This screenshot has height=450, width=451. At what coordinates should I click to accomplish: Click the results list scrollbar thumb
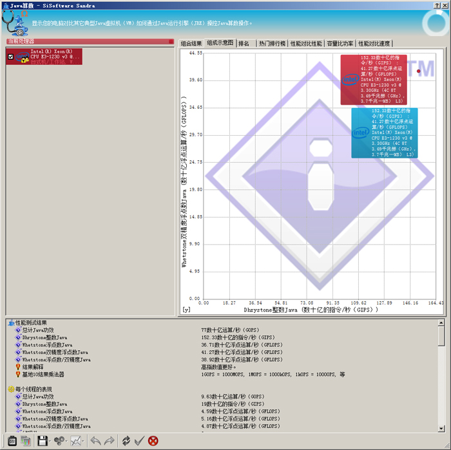pos(441,336)
